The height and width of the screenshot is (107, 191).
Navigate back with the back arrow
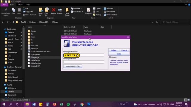point(3,22)
